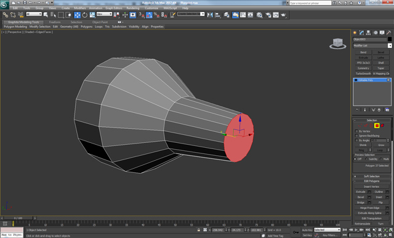Select the Multi preview selection radio

click(x=381, y=159)
